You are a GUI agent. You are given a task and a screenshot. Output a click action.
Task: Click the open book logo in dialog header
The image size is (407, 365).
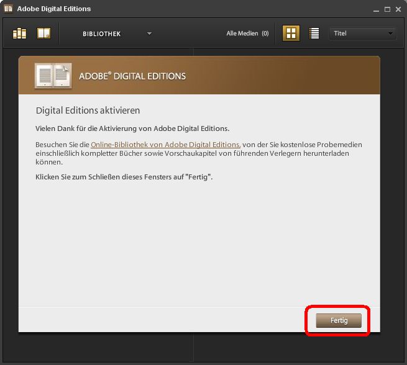pos(53,76)
